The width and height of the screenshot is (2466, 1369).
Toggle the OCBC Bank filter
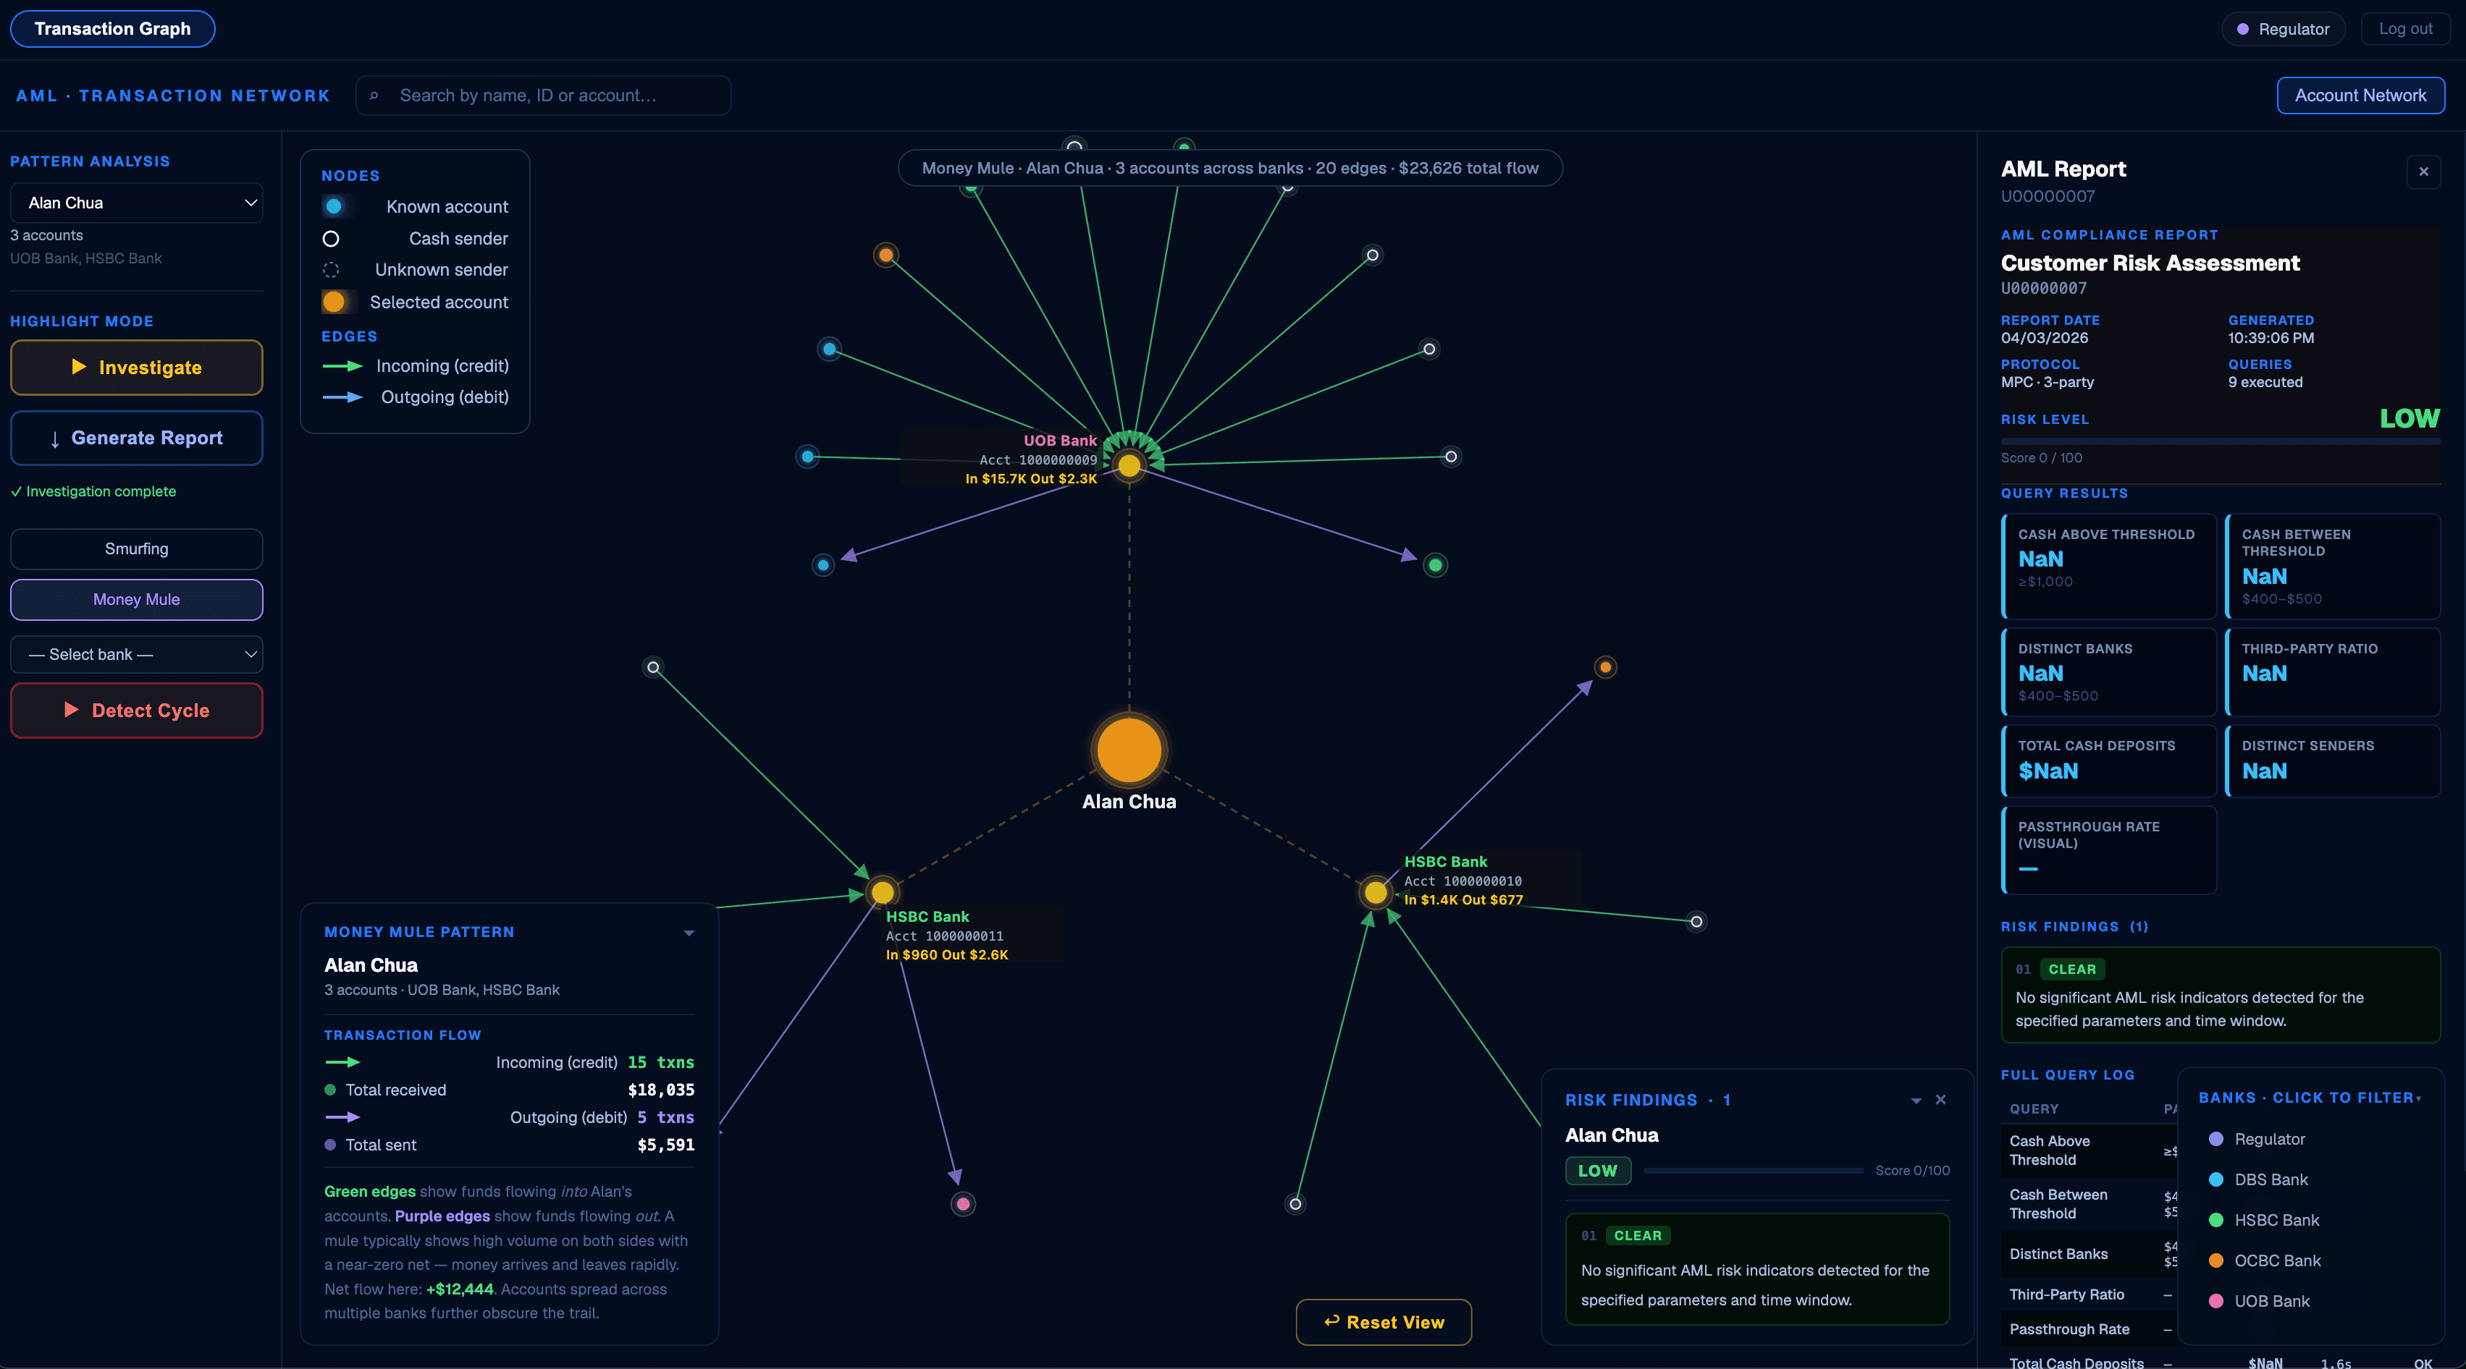tap(2264, 1261)
